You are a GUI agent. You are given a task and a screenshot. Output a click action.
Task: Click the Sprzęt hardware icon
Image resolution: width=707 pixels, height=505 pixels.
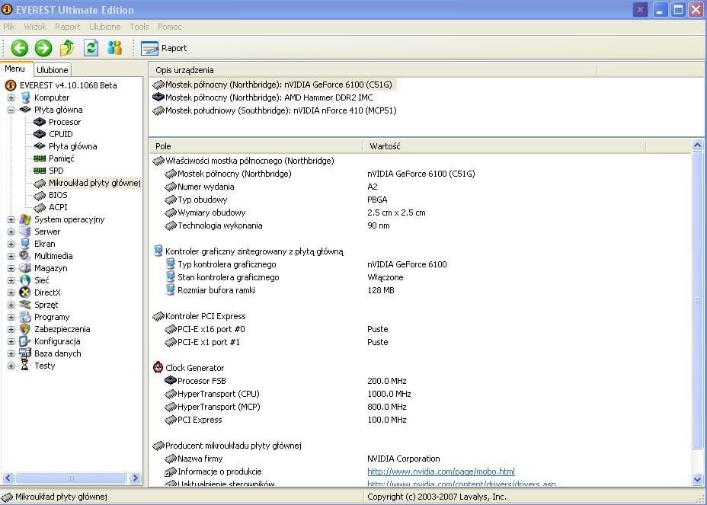[x=25, y=305]
